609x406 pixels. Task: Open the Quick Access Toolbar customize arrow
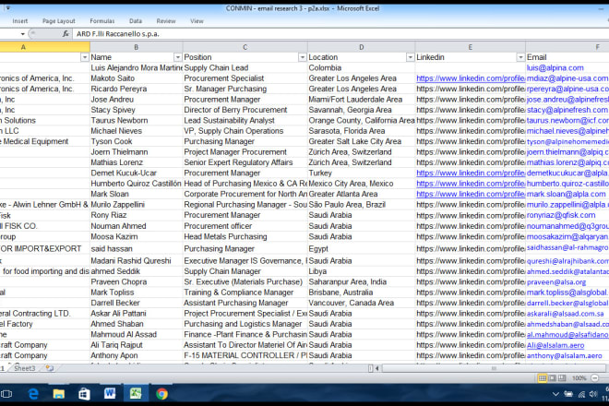tap(7, 8)
